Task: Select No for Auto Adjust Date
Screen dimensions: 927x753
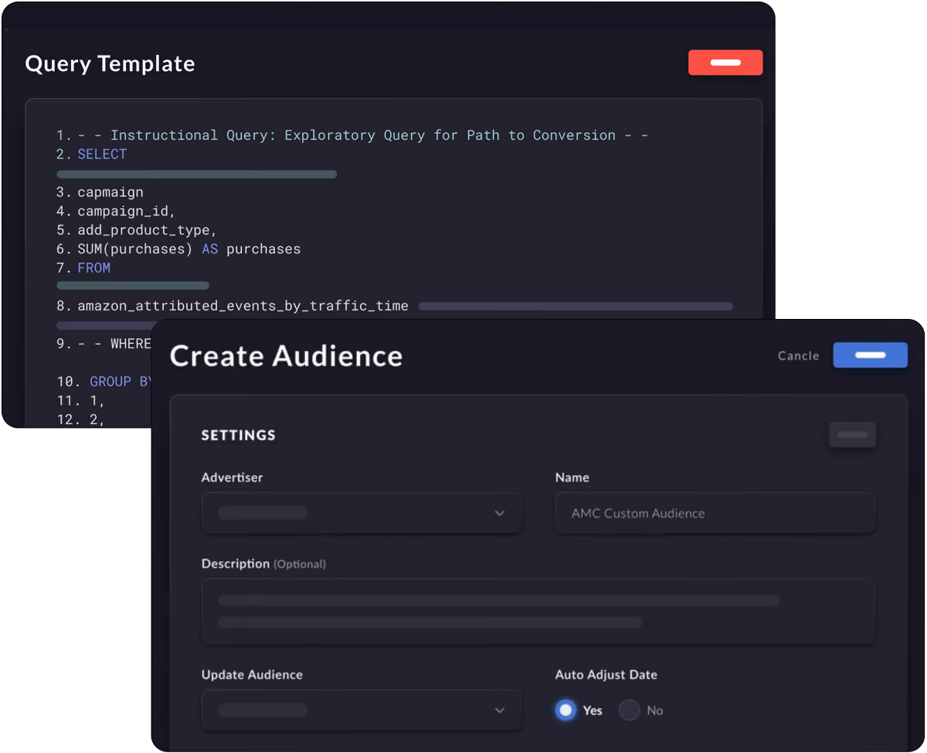Action: tap(630, 710)
